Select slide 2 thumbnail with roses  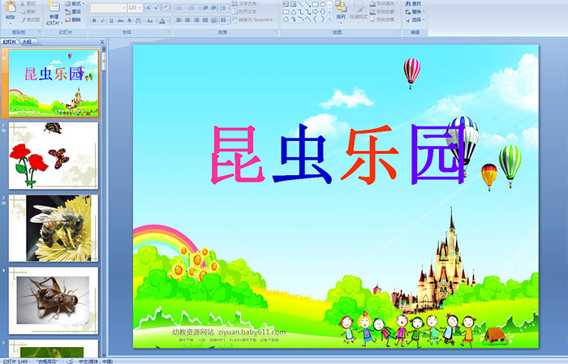click(54, 156)
